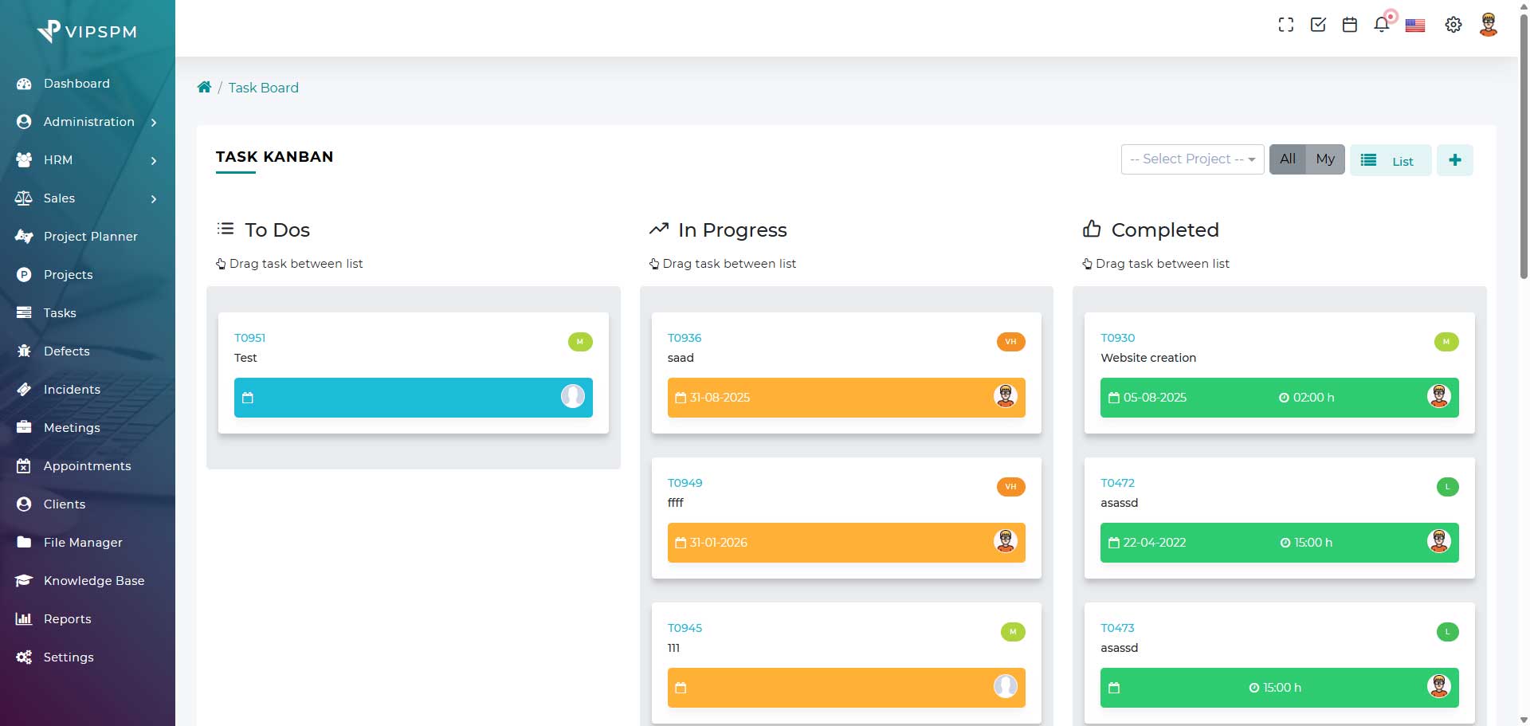1530x726 pixels.
Task: Open task T0949 link
Action: click(x=685, y=483)
